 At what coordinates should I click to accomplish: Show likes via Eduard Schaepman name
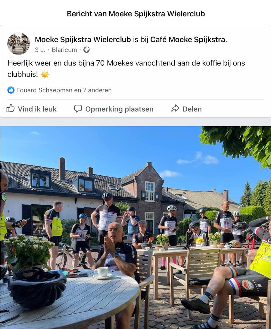point(44,90)
